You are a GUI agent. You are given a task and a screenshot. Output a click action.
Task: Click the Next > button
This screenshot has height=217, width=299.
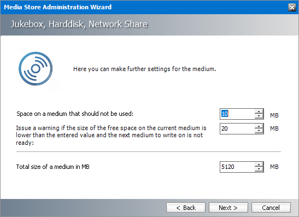(x=228, y=208)
